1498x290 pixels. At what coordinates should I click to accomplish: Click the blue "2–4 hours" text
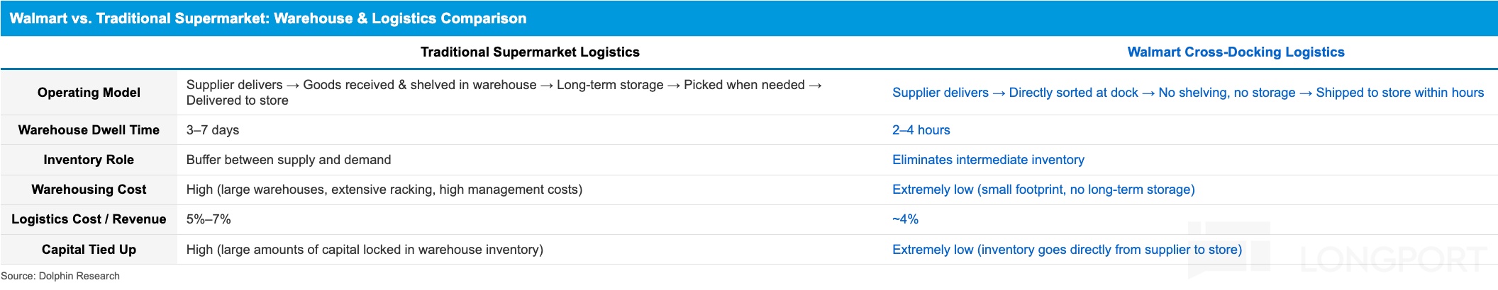(921, 130)
